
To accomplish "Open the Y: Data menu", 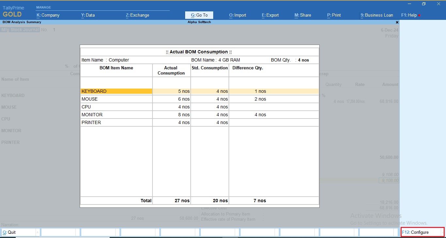I will click(88, 15).
